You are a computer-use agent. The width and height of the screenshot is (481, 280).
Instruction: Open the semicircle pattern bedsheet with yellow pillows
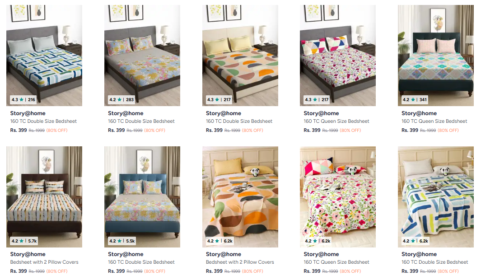[240, 56]
